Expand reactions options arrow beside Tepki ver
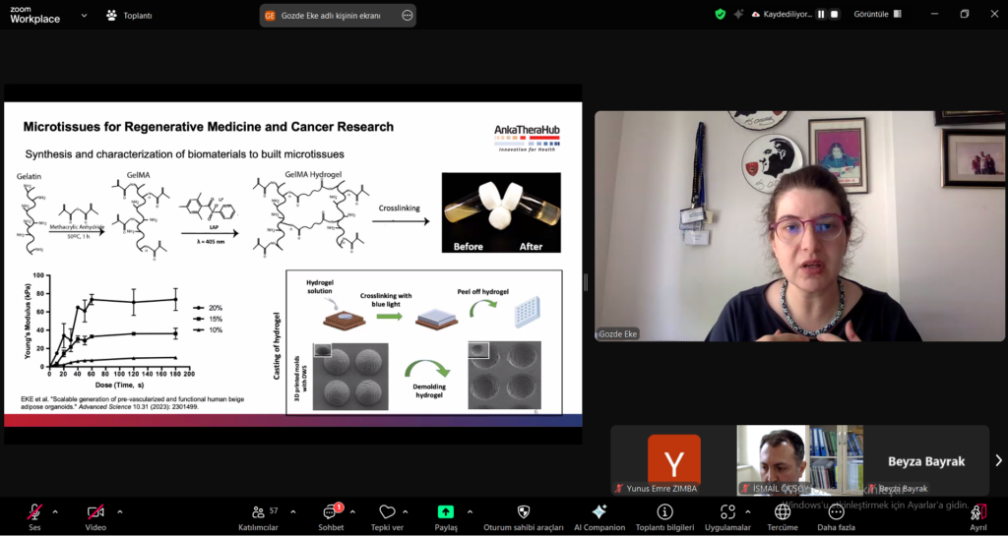 405,512
